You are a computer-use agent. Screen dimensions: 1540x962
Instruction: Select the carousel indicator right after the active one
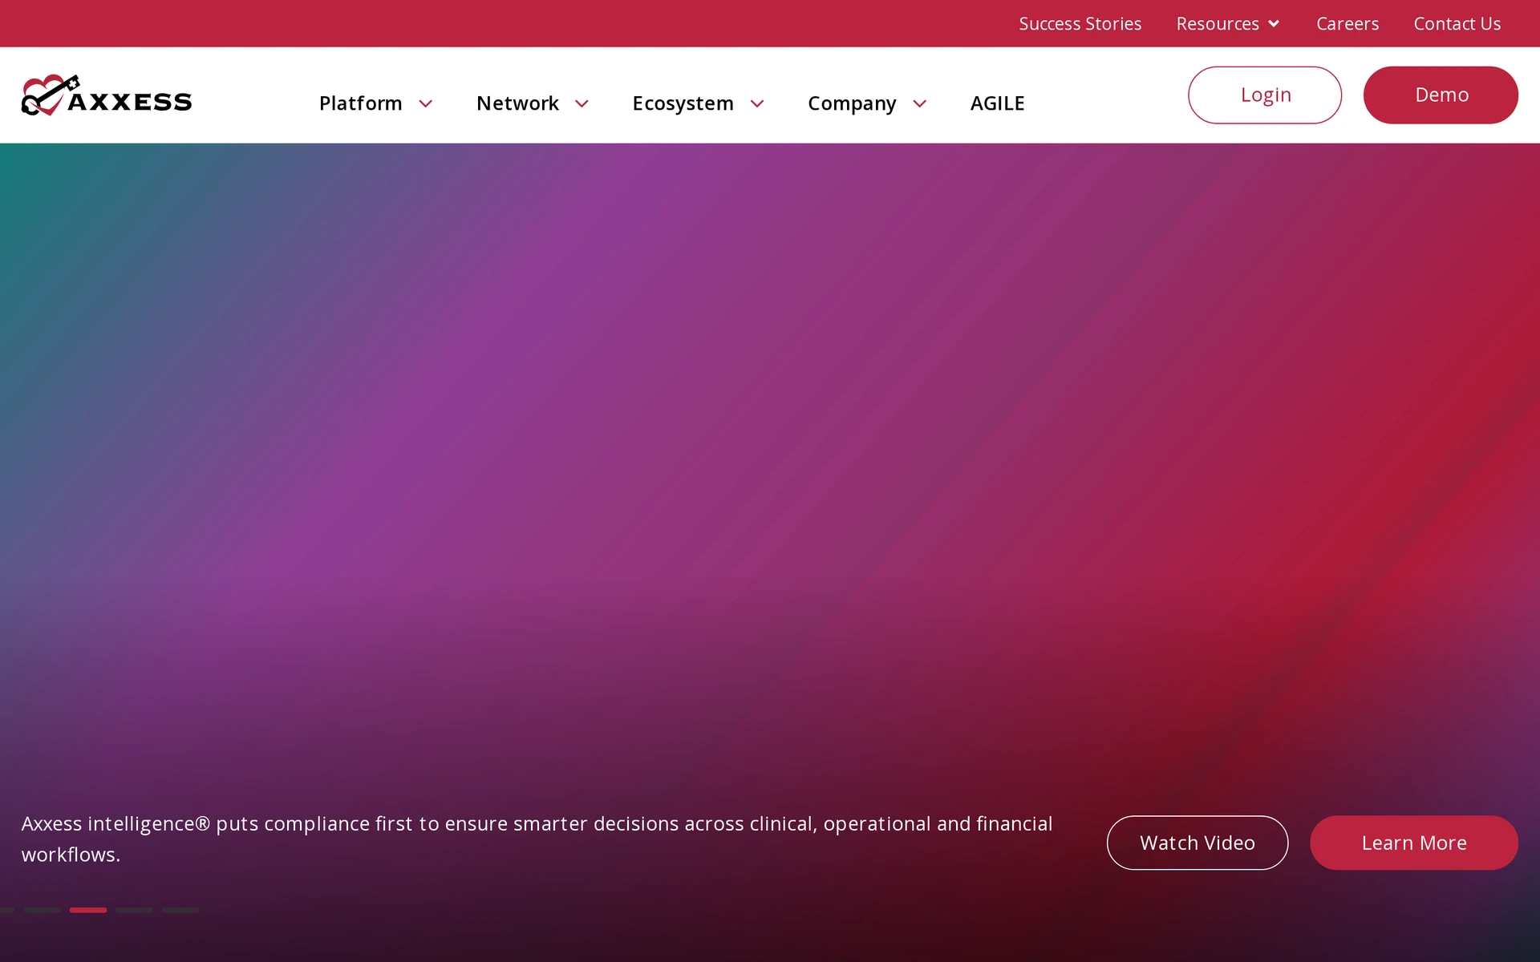[x=134, y=910]
